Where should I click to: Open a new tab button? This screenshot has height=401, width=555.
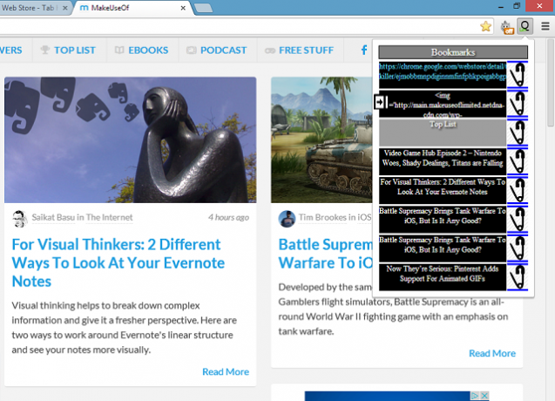point(204,8)
